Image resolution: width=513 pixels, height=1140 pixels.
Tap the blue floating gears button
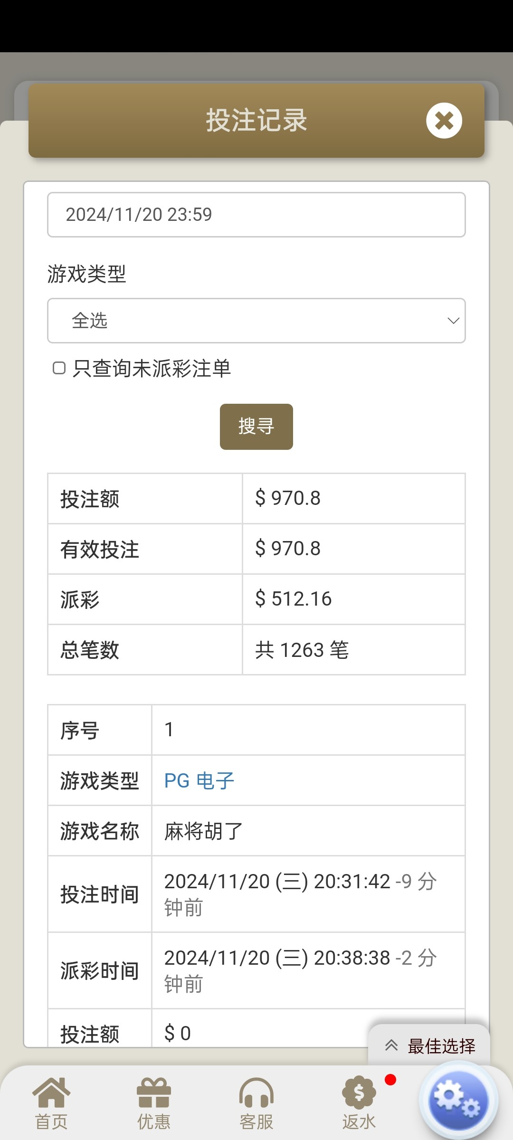coord(458,1100)
